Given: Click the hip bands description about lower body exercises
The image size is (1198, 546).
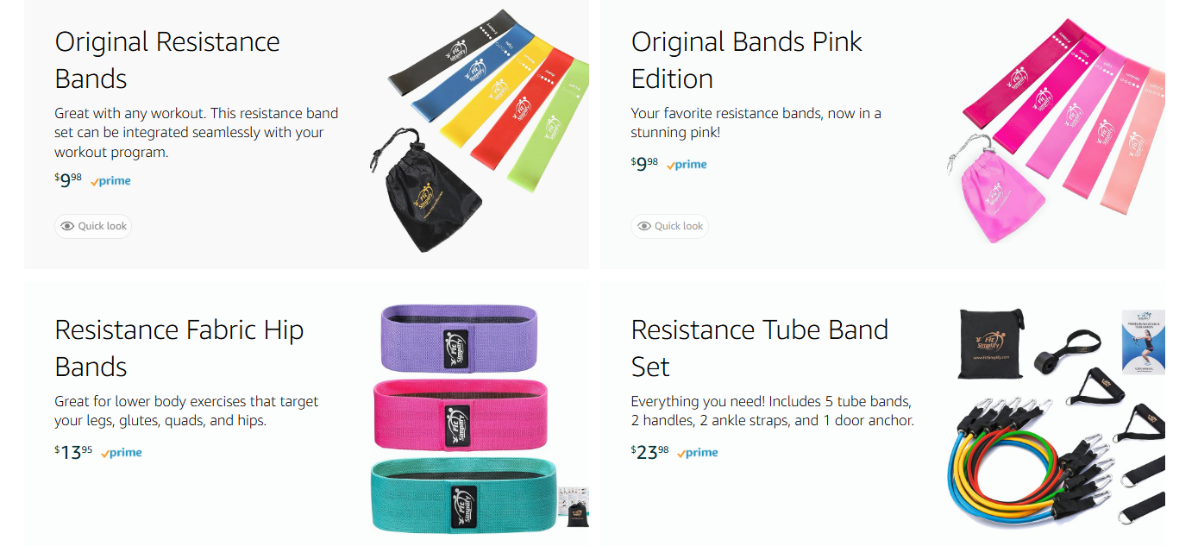Looking at the screenshot, I should coord(186,411).
